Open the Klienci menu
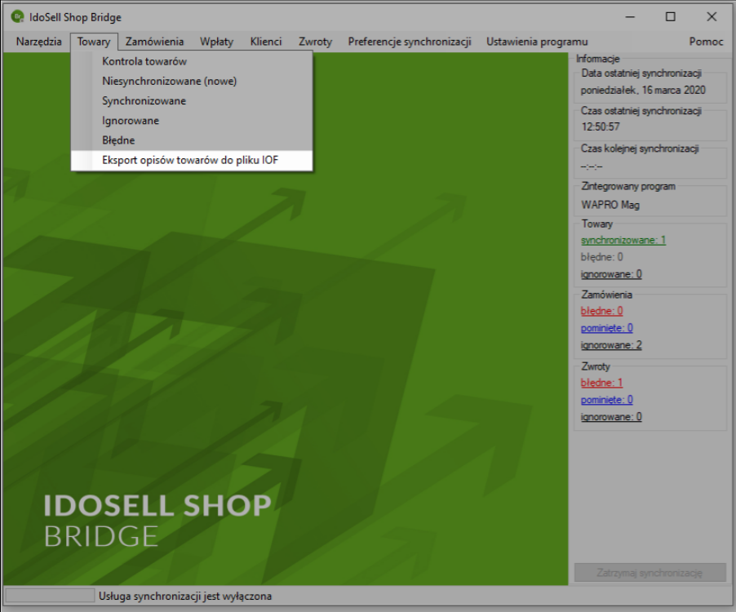736x612 pixels. tap(266, 42)
